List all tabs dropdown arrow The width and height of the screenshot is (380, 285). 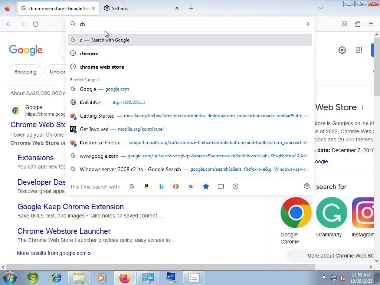tap(320, 8)
